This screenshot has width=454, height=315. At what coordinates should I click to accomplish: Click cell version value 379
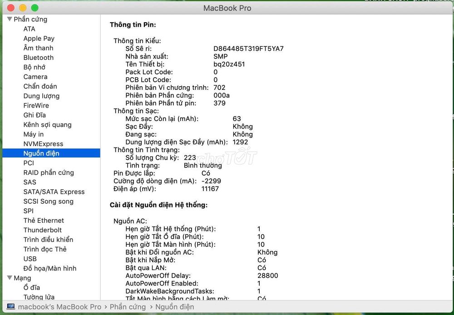click(219, 103)
